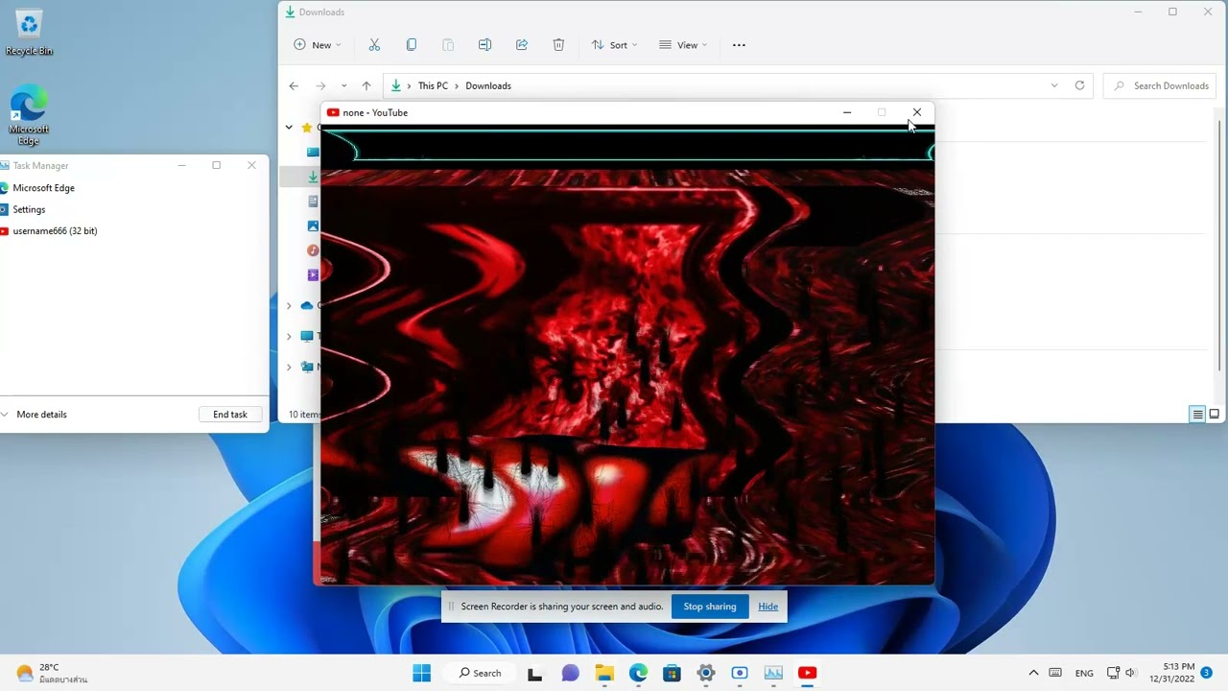This screenshot has height=691, width=1228.
Task: Open the address bar history dropdown
Action: (1054, 85)
